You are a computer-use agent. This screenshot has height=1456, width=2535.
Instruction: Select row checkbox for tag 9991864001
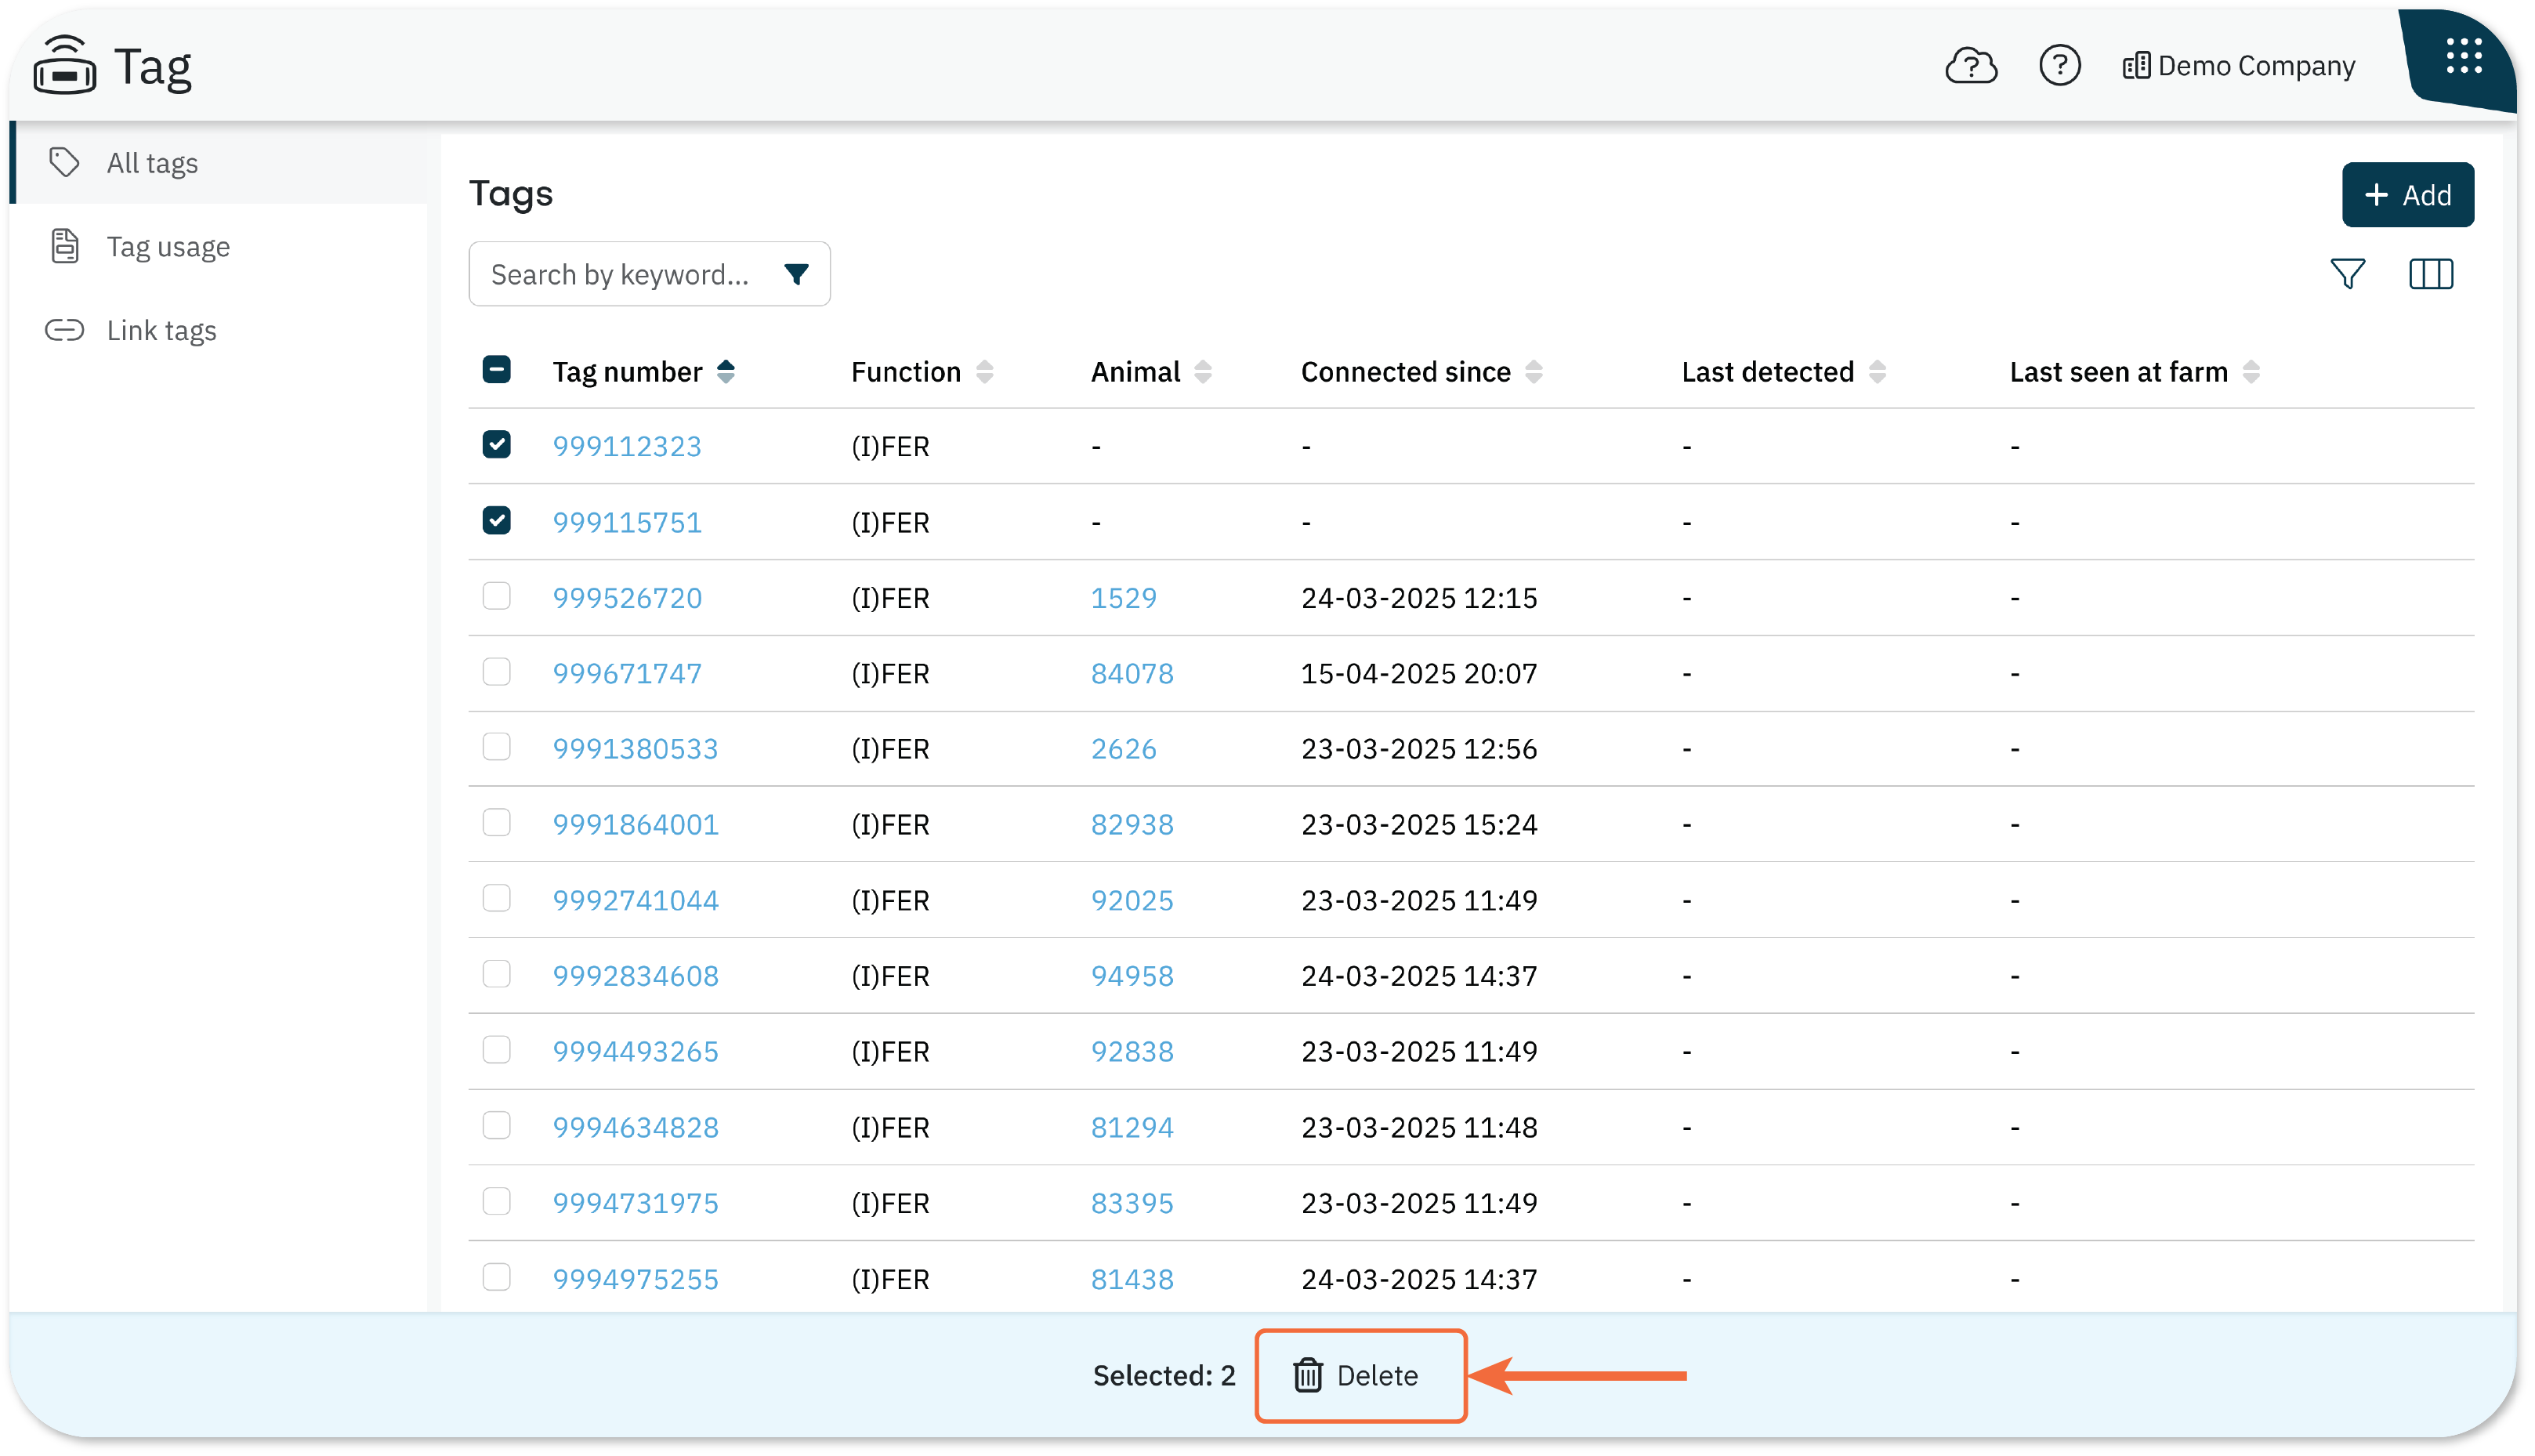(496, 823)
